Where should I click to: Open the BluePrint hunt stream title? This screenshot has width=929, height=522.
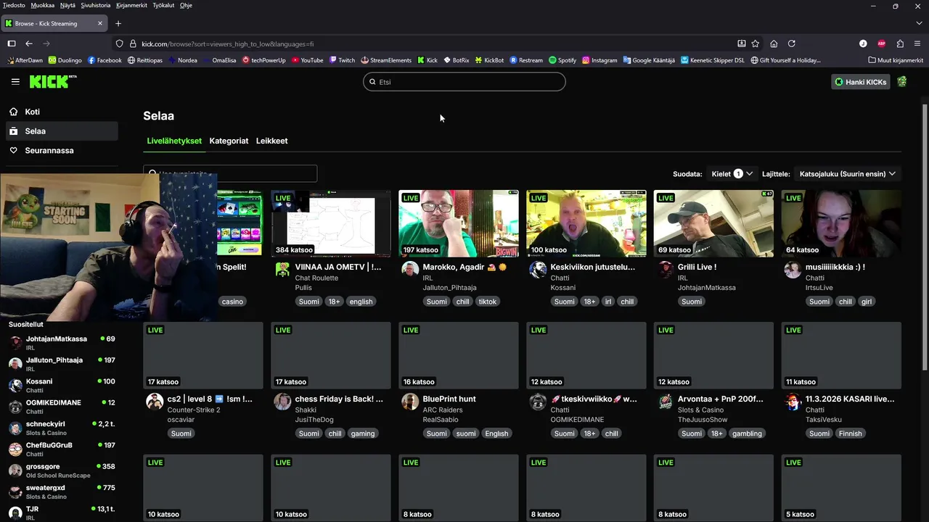(449, 399)
